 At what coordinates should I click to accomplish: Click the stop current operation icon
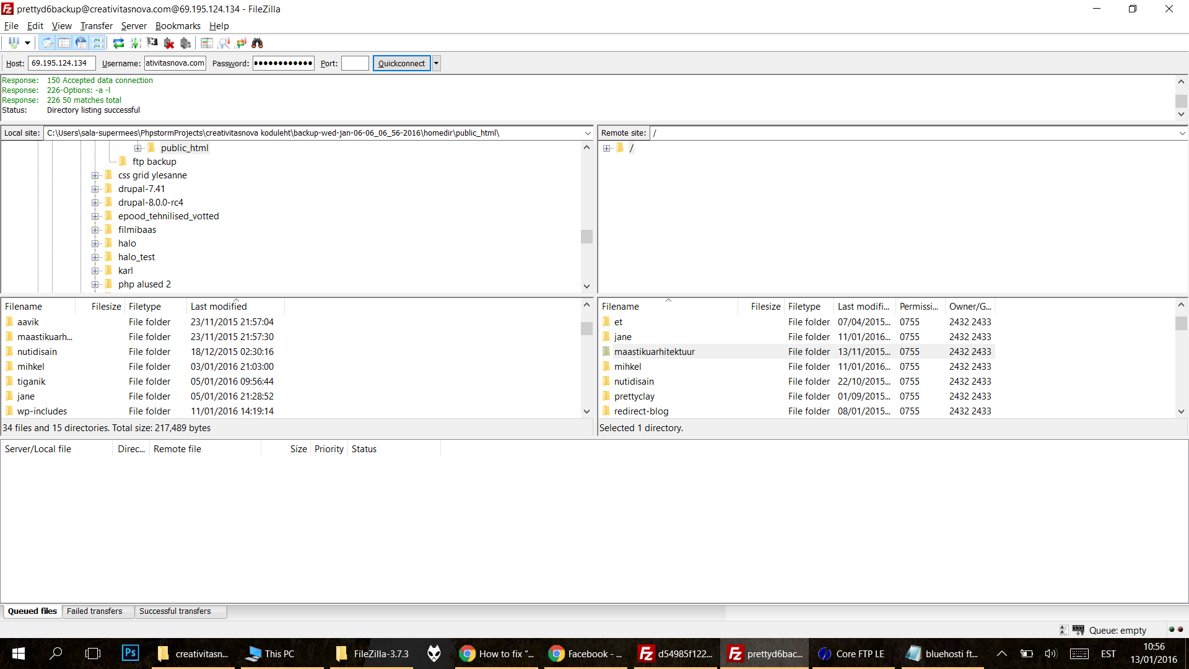(x=168, y=43)
